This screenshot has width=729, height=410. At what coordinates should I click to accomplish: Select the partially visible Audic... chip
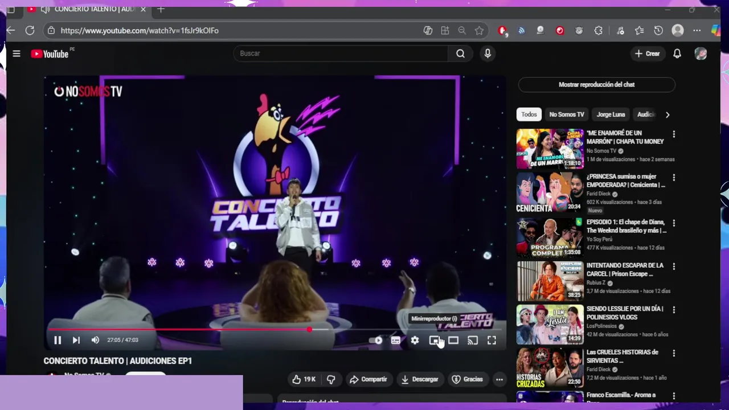[646, 114]
